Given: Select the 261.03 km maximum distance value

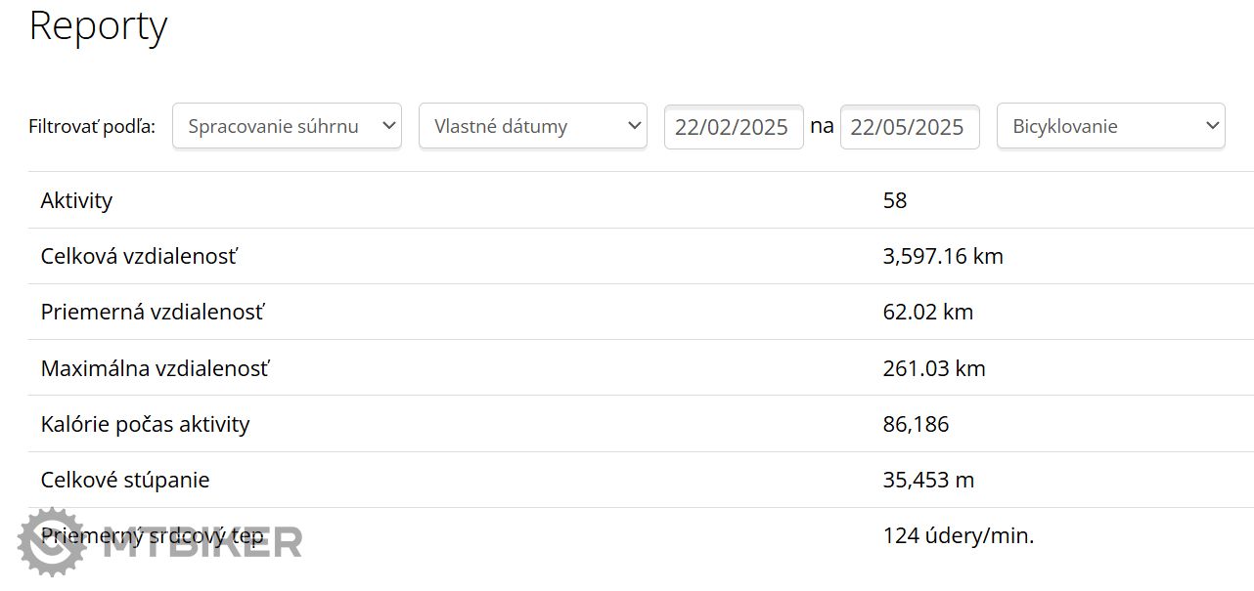Looking at the screenshot, I should [x=933, y=368].
